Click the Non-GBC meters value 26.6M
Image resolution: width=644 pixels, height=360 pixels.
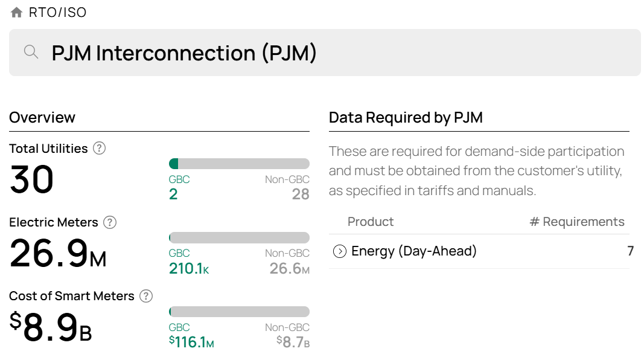click(x=290, y=268)
